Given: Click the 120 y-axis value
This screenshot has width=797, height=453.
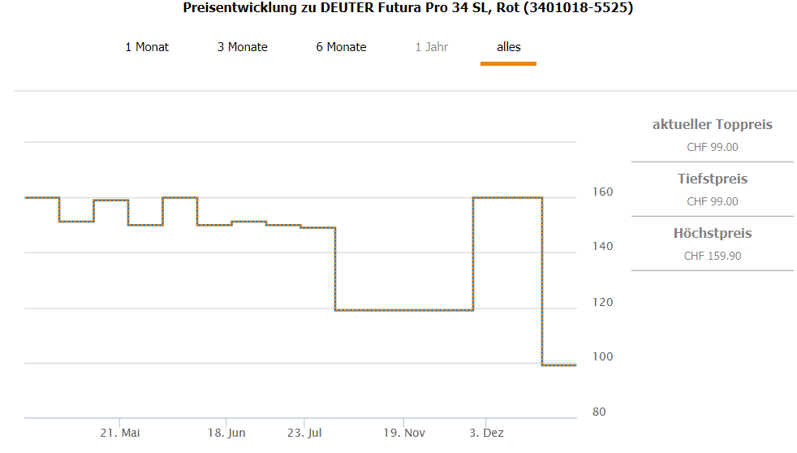Looking at the screenshot, I should tap(603, 302).
